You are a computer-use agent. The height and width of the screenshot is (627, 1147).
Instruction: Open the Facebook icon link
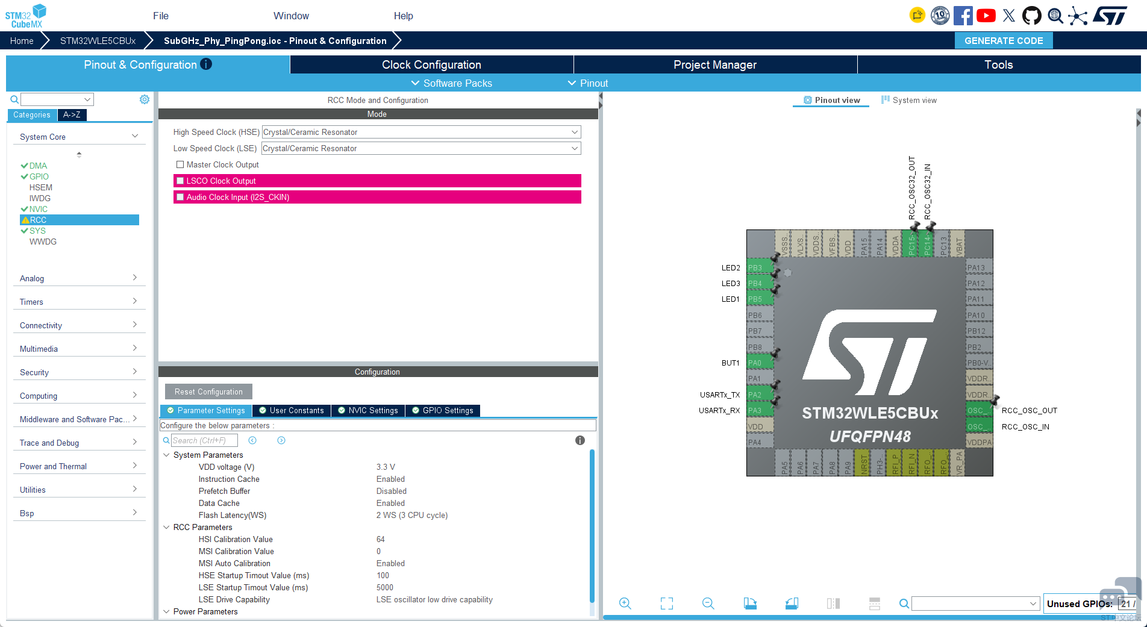click(x=963, y=16)
